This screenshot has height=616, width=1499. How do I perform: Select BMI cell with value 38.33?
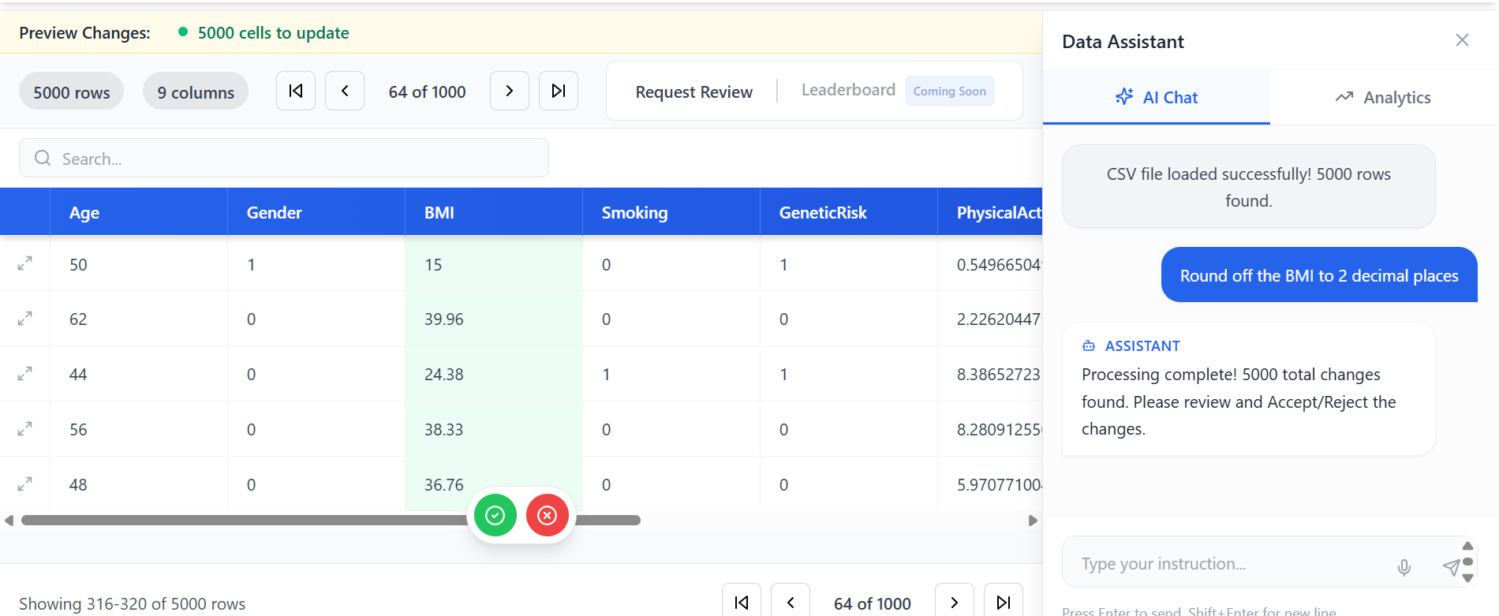tap(494, 429)
